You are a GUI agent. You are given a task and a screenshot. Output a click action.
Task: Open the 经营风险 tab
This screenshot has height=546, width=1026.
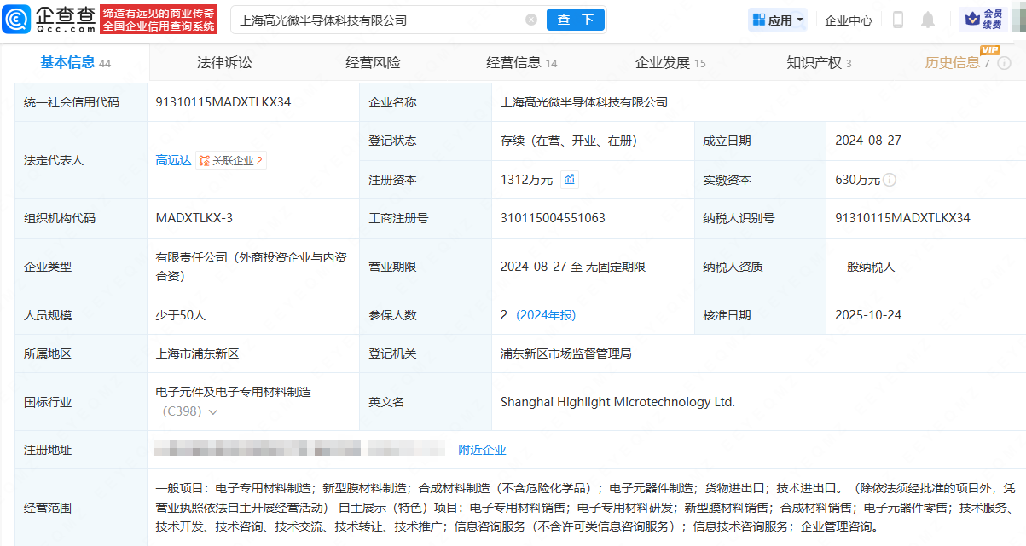(373, 63)
